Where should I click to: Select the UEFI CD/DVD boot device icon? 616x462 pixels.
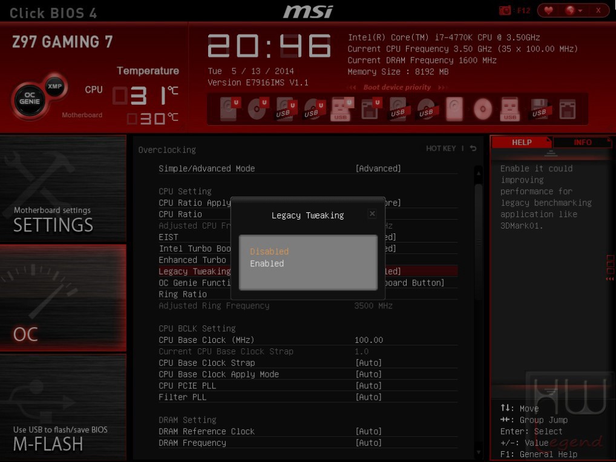(257, 109)
